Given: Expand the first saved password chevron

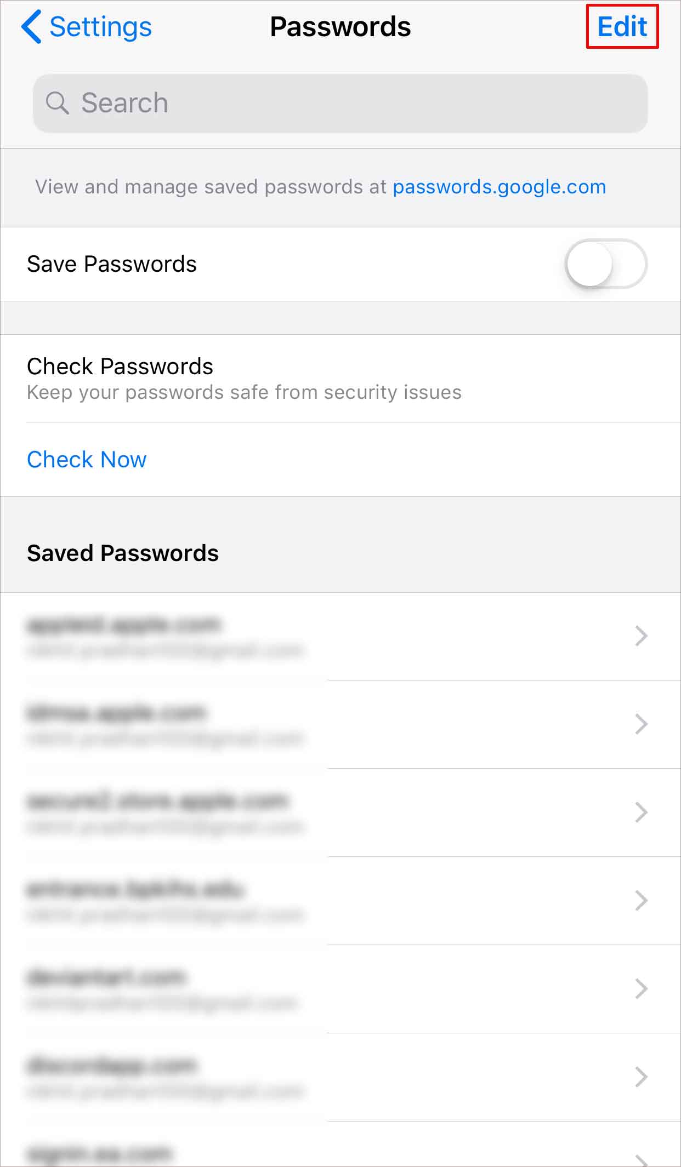Looking at the screenshot, I should click(641, 636).
